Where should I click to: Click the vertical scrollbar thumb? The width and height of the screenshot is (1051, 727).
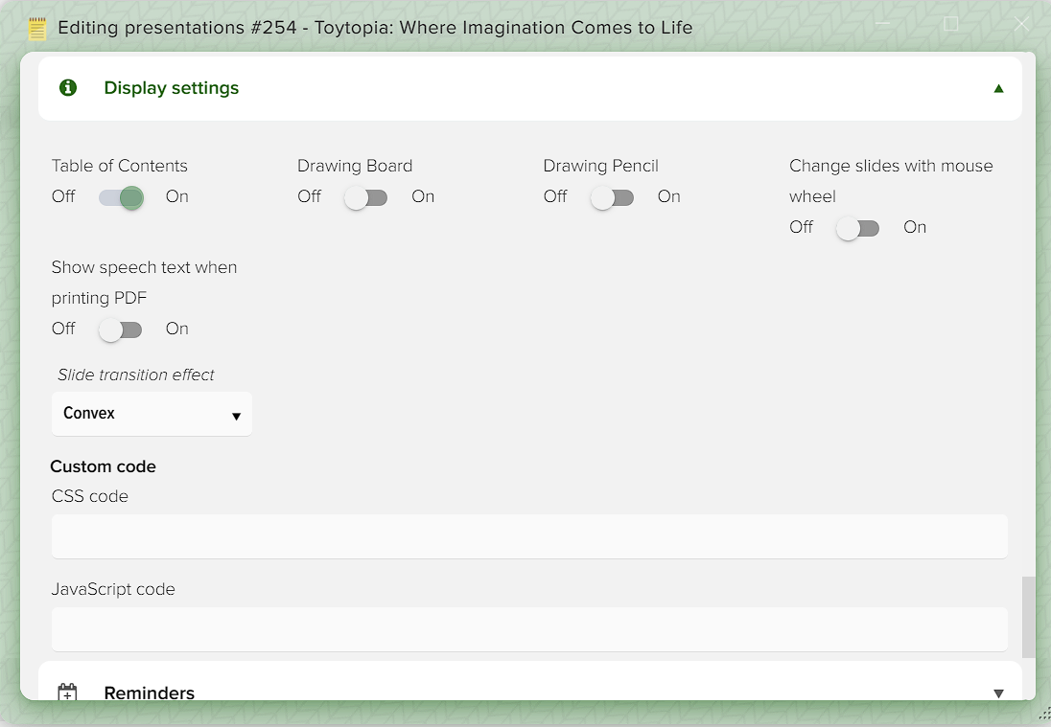coord(1028,617)
